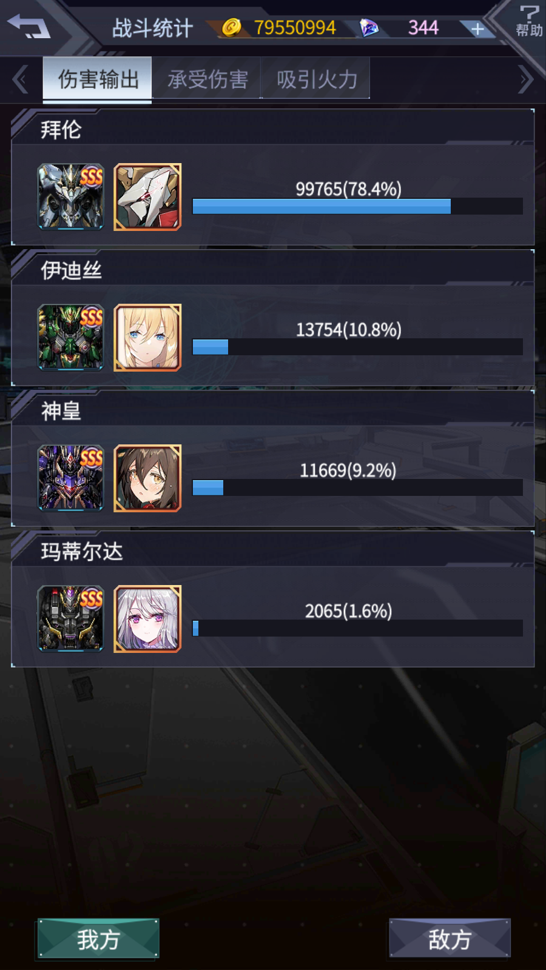Tap 伊迪丝's green SSS mech icon
This screenshot has width=546, height=970.
pyautogui.click(x=71, y=338)
